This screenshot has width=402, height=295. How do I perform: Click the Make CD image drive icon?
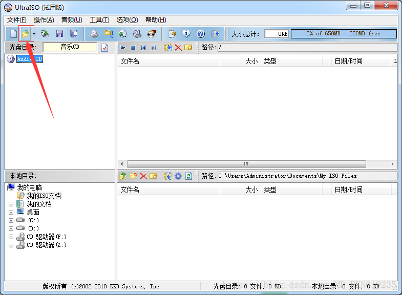coord(94,34)
